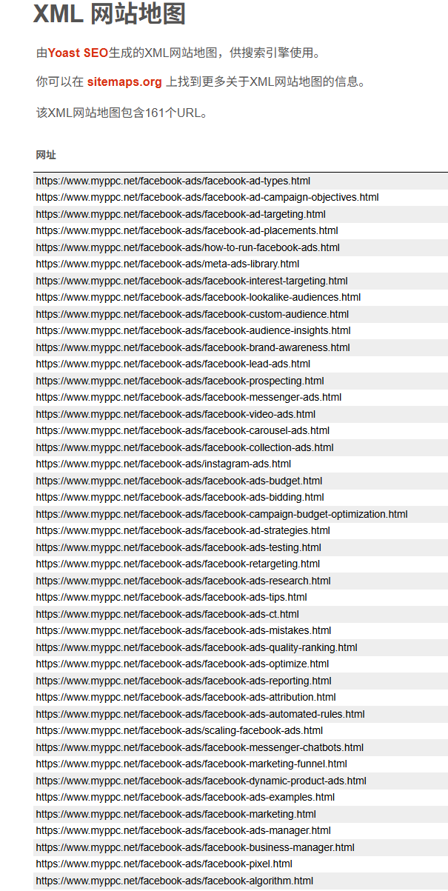
Task: Open the facebook-lookalike-audiences.html URL
Action: pyautogui.click(x=198, y=297)
